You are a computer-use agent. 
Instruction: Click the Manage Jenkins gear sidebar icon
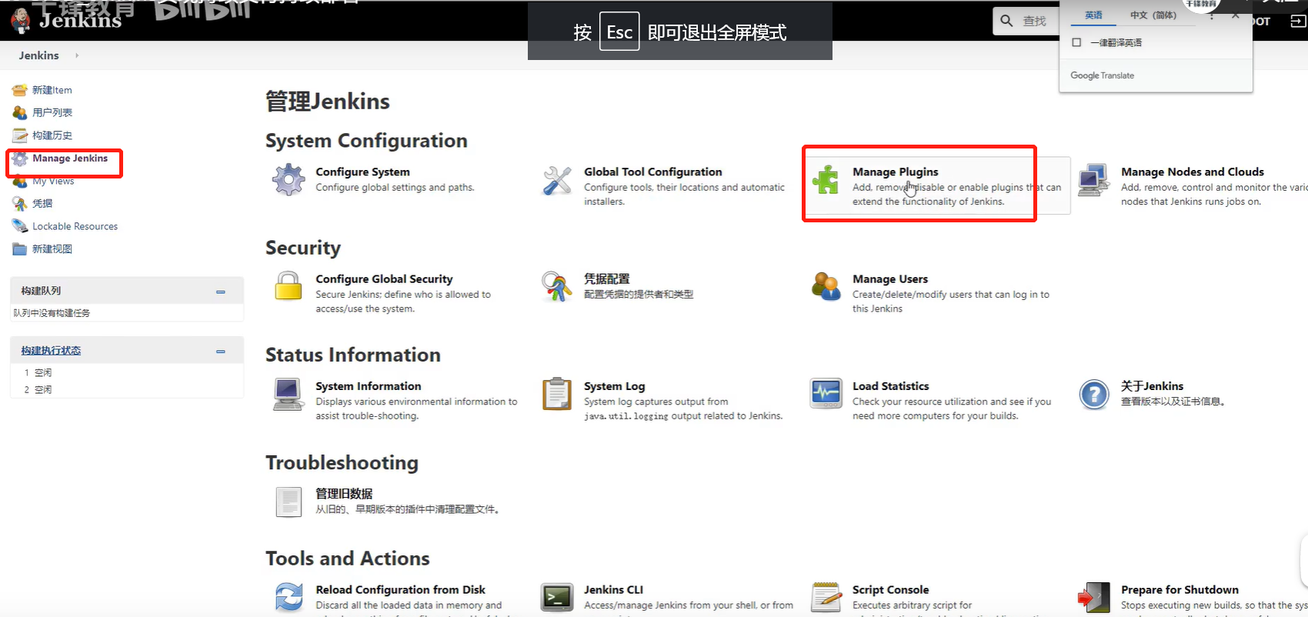coord(20,158)
